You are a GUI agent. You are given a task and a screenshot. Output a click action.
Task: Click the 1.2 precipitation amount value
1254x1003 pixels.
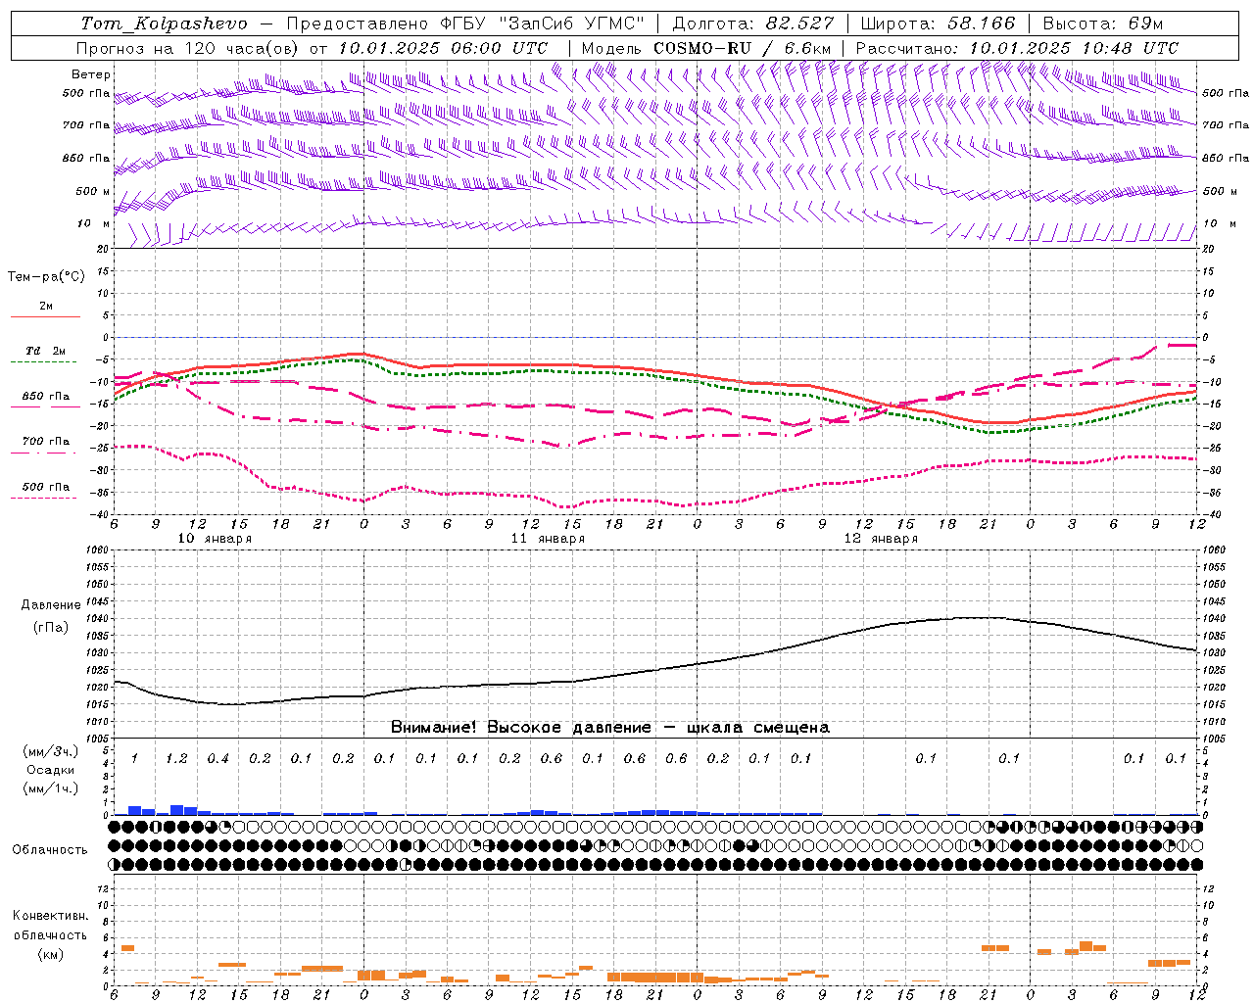pos(176,758)
